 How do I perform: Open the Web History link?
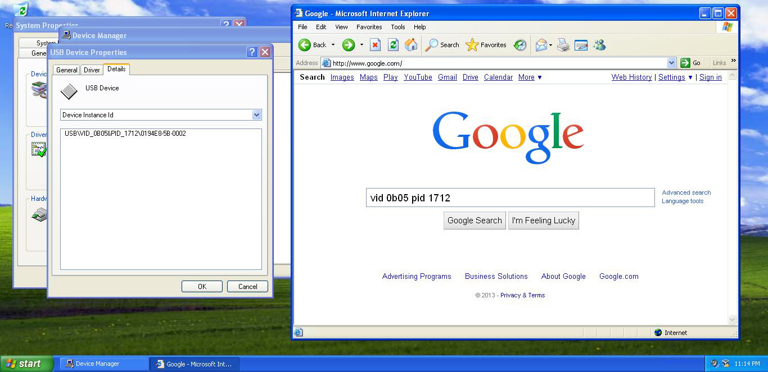point(632,77)
